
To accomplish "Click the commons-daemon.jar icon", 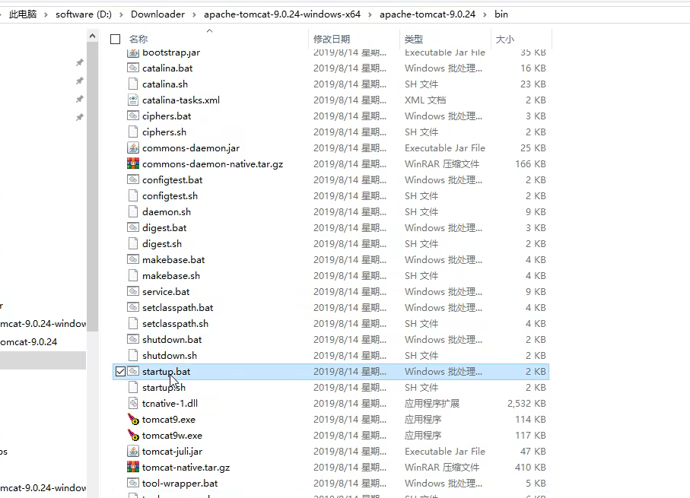I will pos(133,147).
